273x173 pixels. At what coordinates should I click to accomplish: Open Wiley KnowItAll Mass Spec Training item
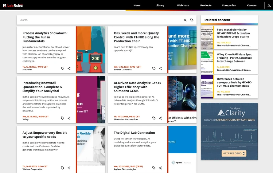click(x=234, y=58)
